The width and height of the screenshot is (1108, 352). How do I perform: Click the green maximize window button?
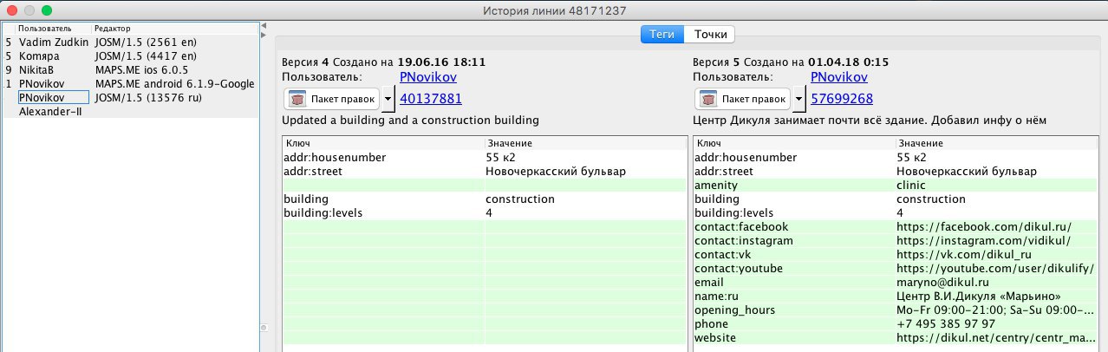click(47, 10)
